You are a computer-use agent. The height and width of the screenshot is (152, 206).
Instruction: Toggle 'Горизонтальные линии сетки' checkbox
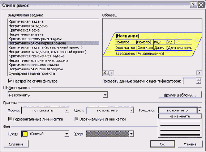tap(10, 119)
